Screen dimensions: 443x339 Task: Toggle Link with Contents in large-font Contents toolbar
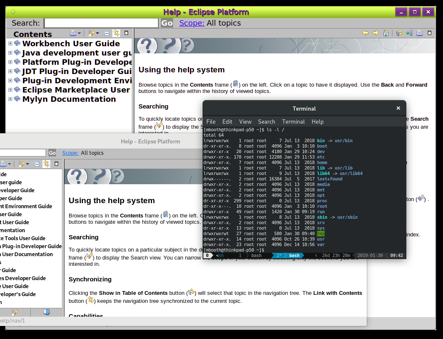[116, 33]
